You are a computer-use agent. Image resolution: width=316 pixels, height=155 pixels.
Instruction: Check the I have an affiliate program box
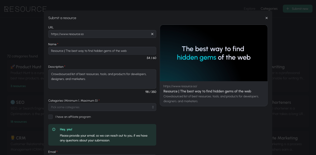point(50,117)
